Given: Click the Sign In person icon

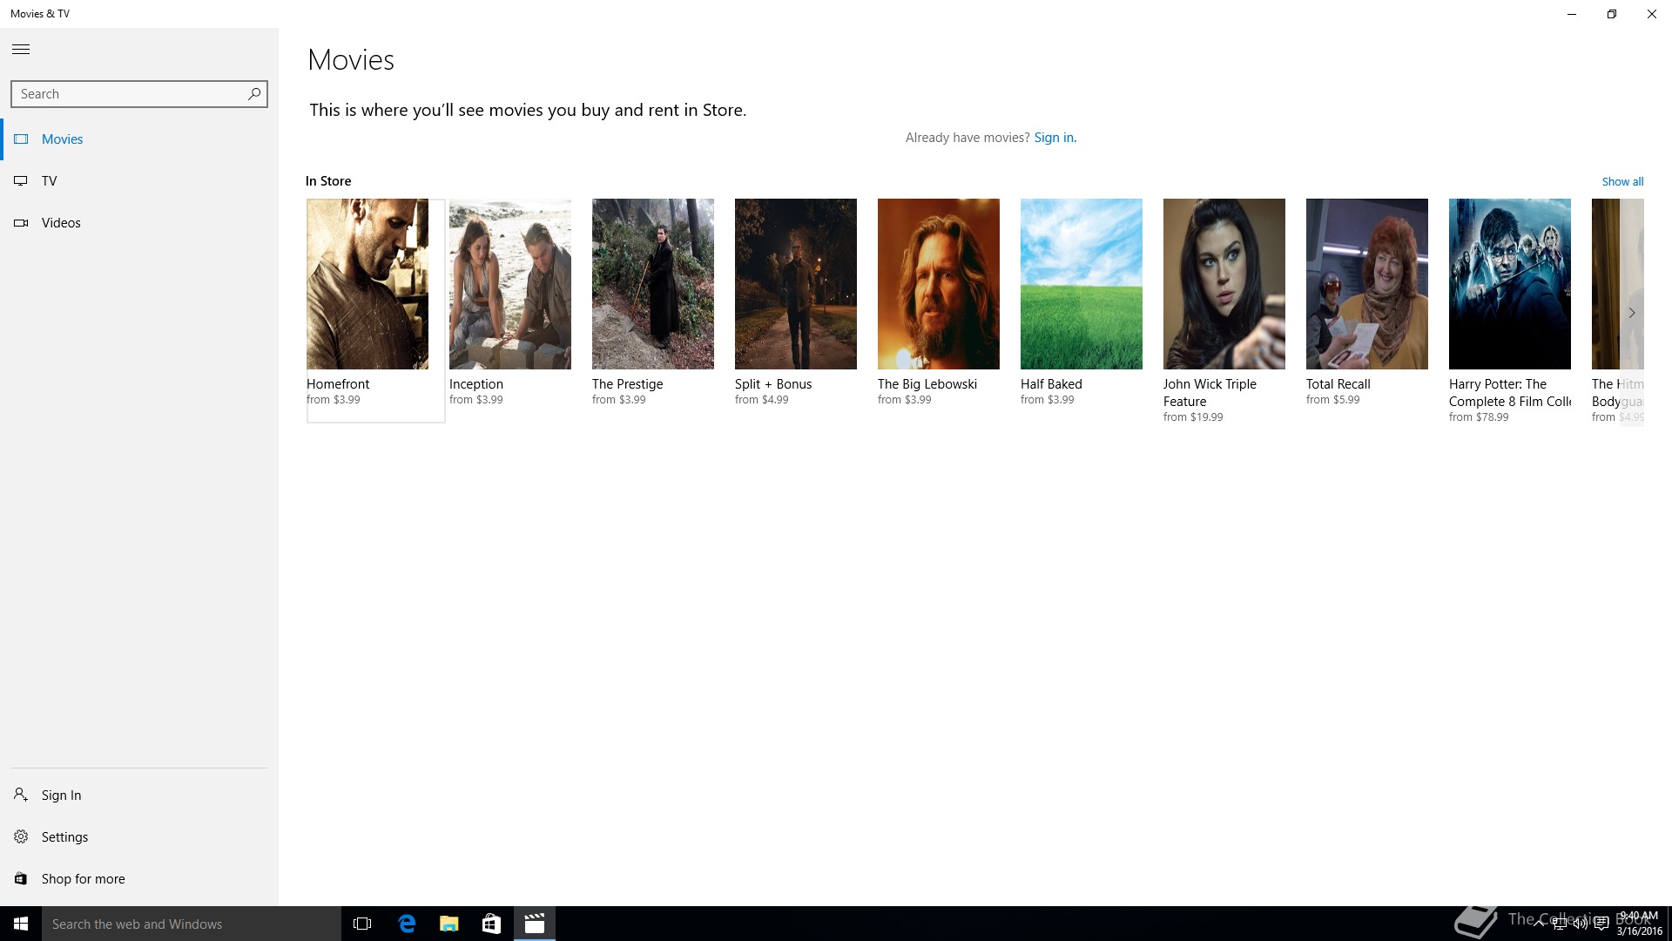Looking at the screenshot, I should tap(21, 795).
